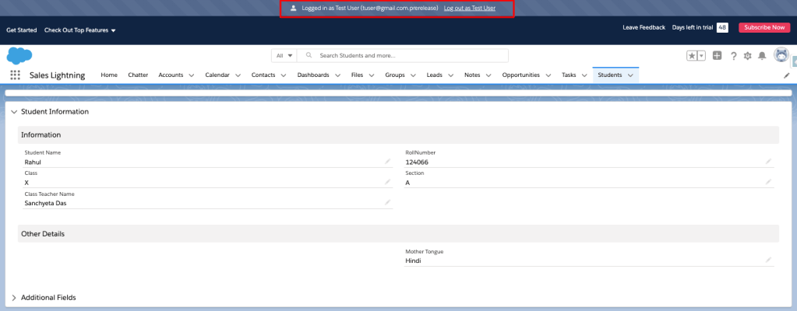Open the Global Actions plus icon
797x311 pixels.
point(717,56)
